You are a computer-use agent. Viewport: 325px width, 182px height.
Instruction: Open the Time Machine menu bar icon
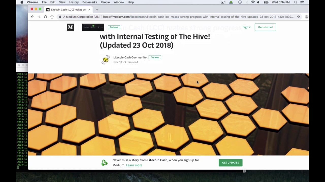point(240,2)
